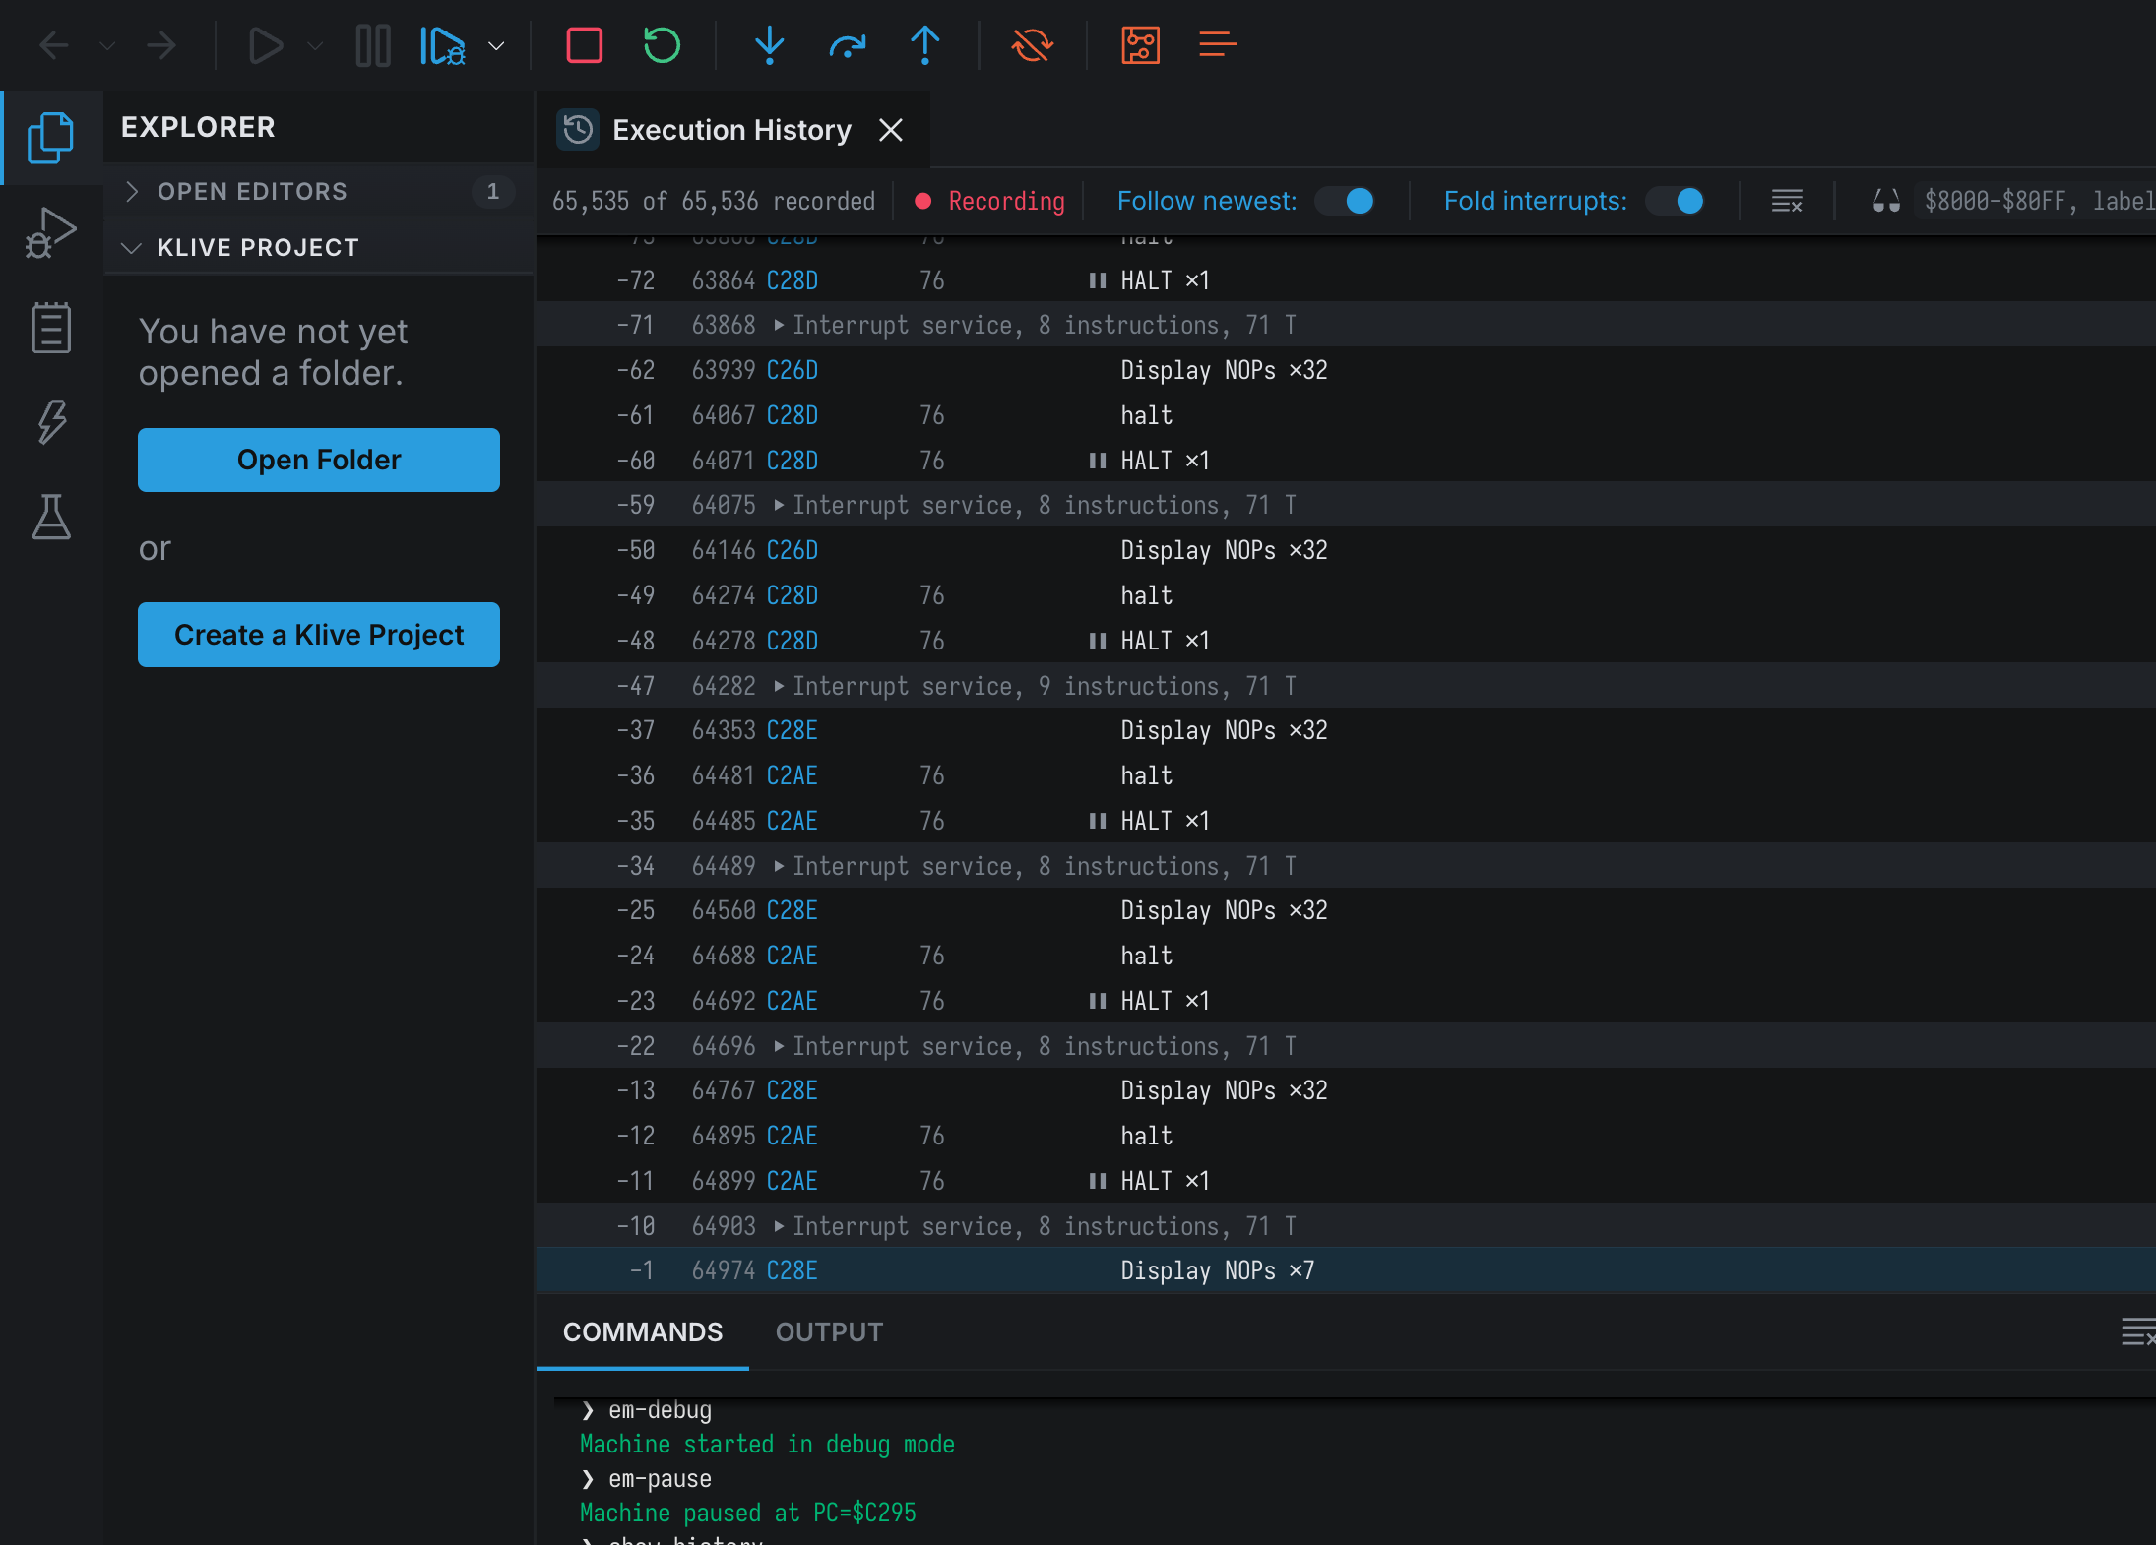Collapse the KLIVE PROJECT section
2156x1545 pixels.
[x=320, y=247]
